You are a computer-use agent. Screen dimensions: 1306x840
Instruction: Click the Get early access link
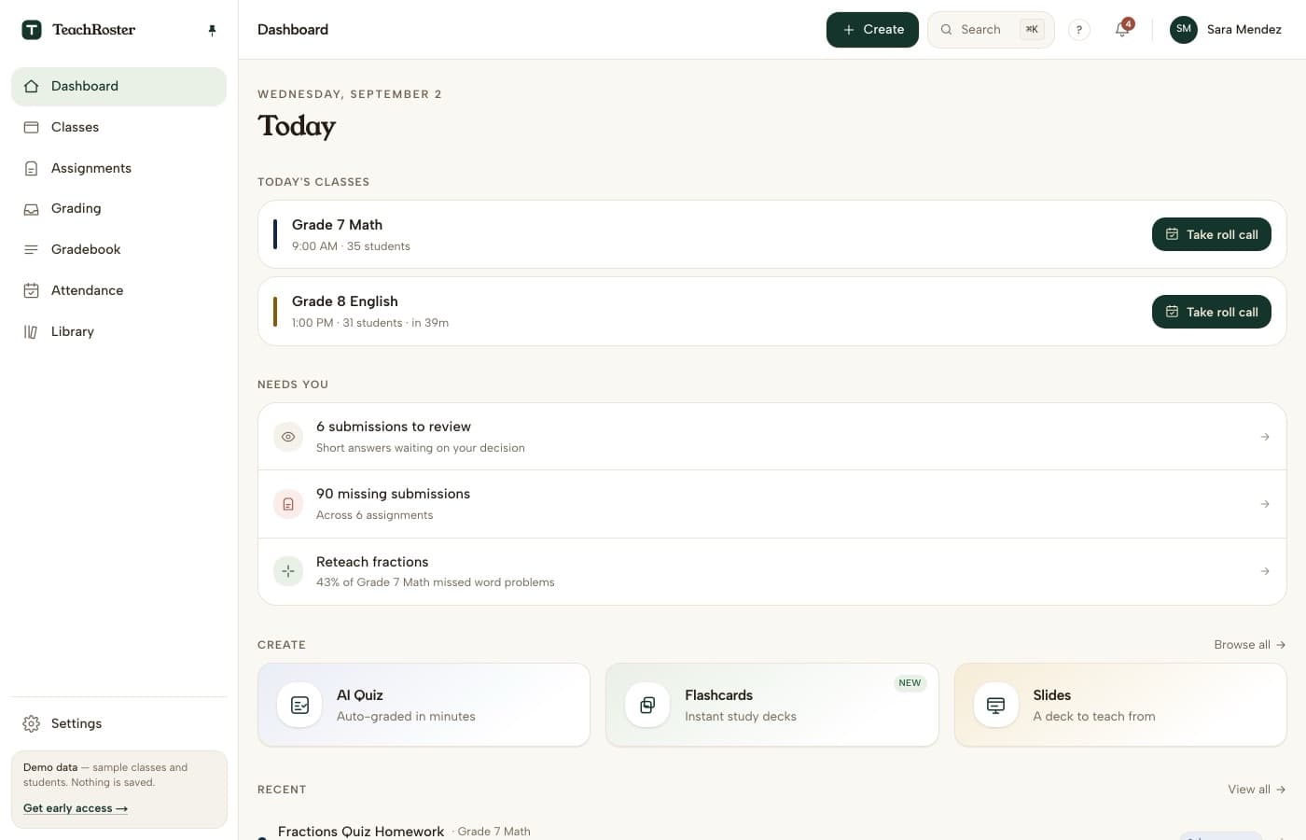coord(76,808)
